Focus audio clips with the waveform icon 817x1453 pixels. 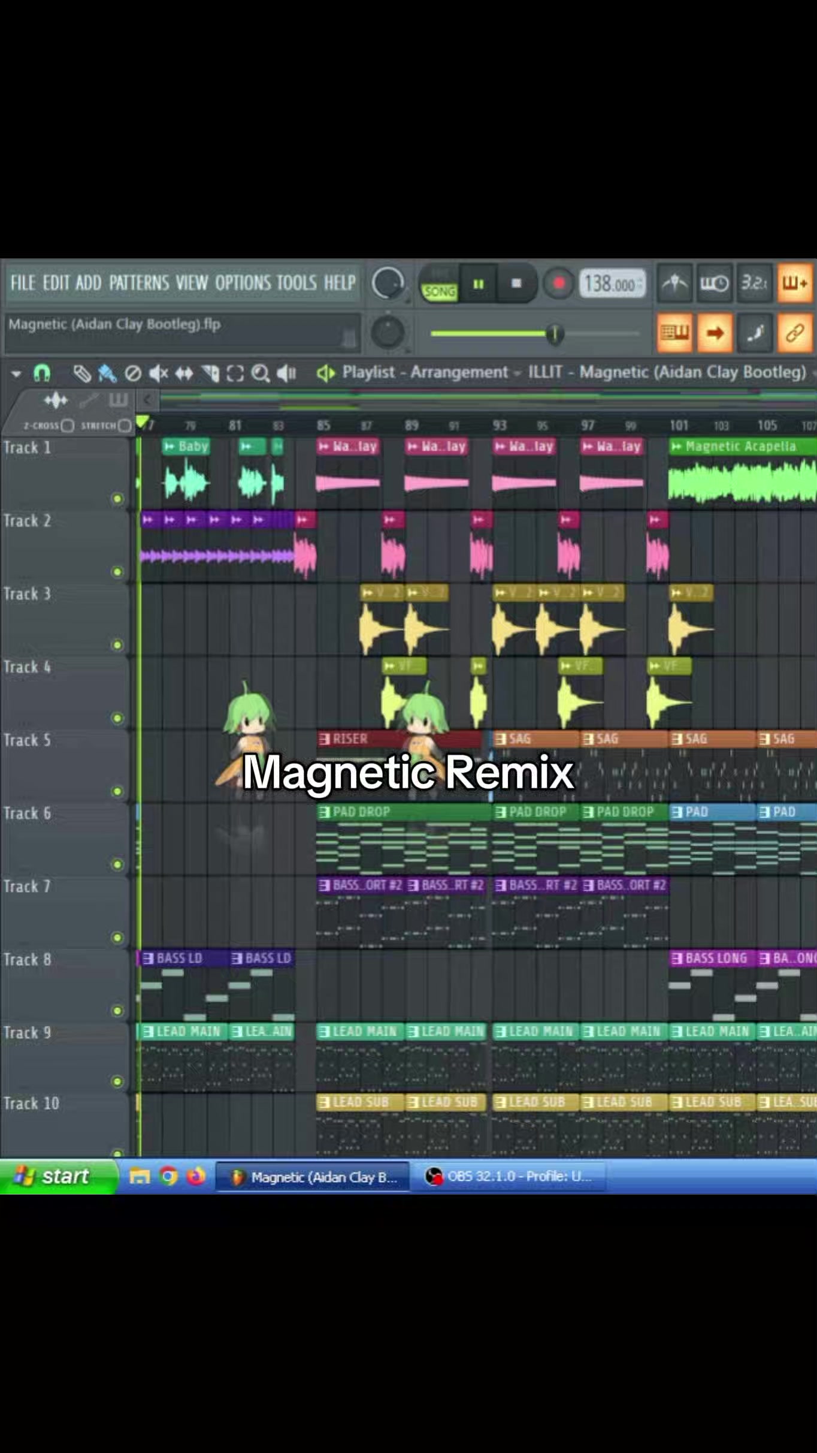56,400
